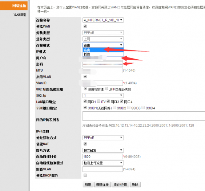The width and height of the screenshot is (205, 191).
Task: Click the 删除 button
Action: (135, 184)
